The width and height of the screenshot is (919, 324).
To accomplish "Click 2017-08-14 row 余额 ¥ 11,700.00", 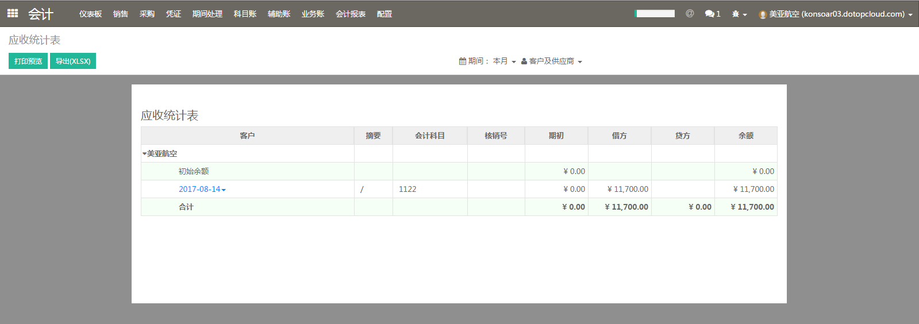I will [x=753, y=189].
